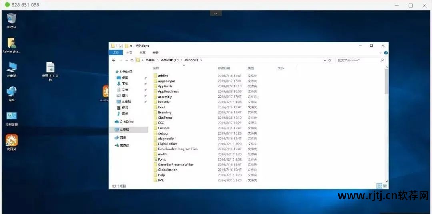Select the AppReadiness folder row
The image size is (432, 214).
click(x=205, y=91)
